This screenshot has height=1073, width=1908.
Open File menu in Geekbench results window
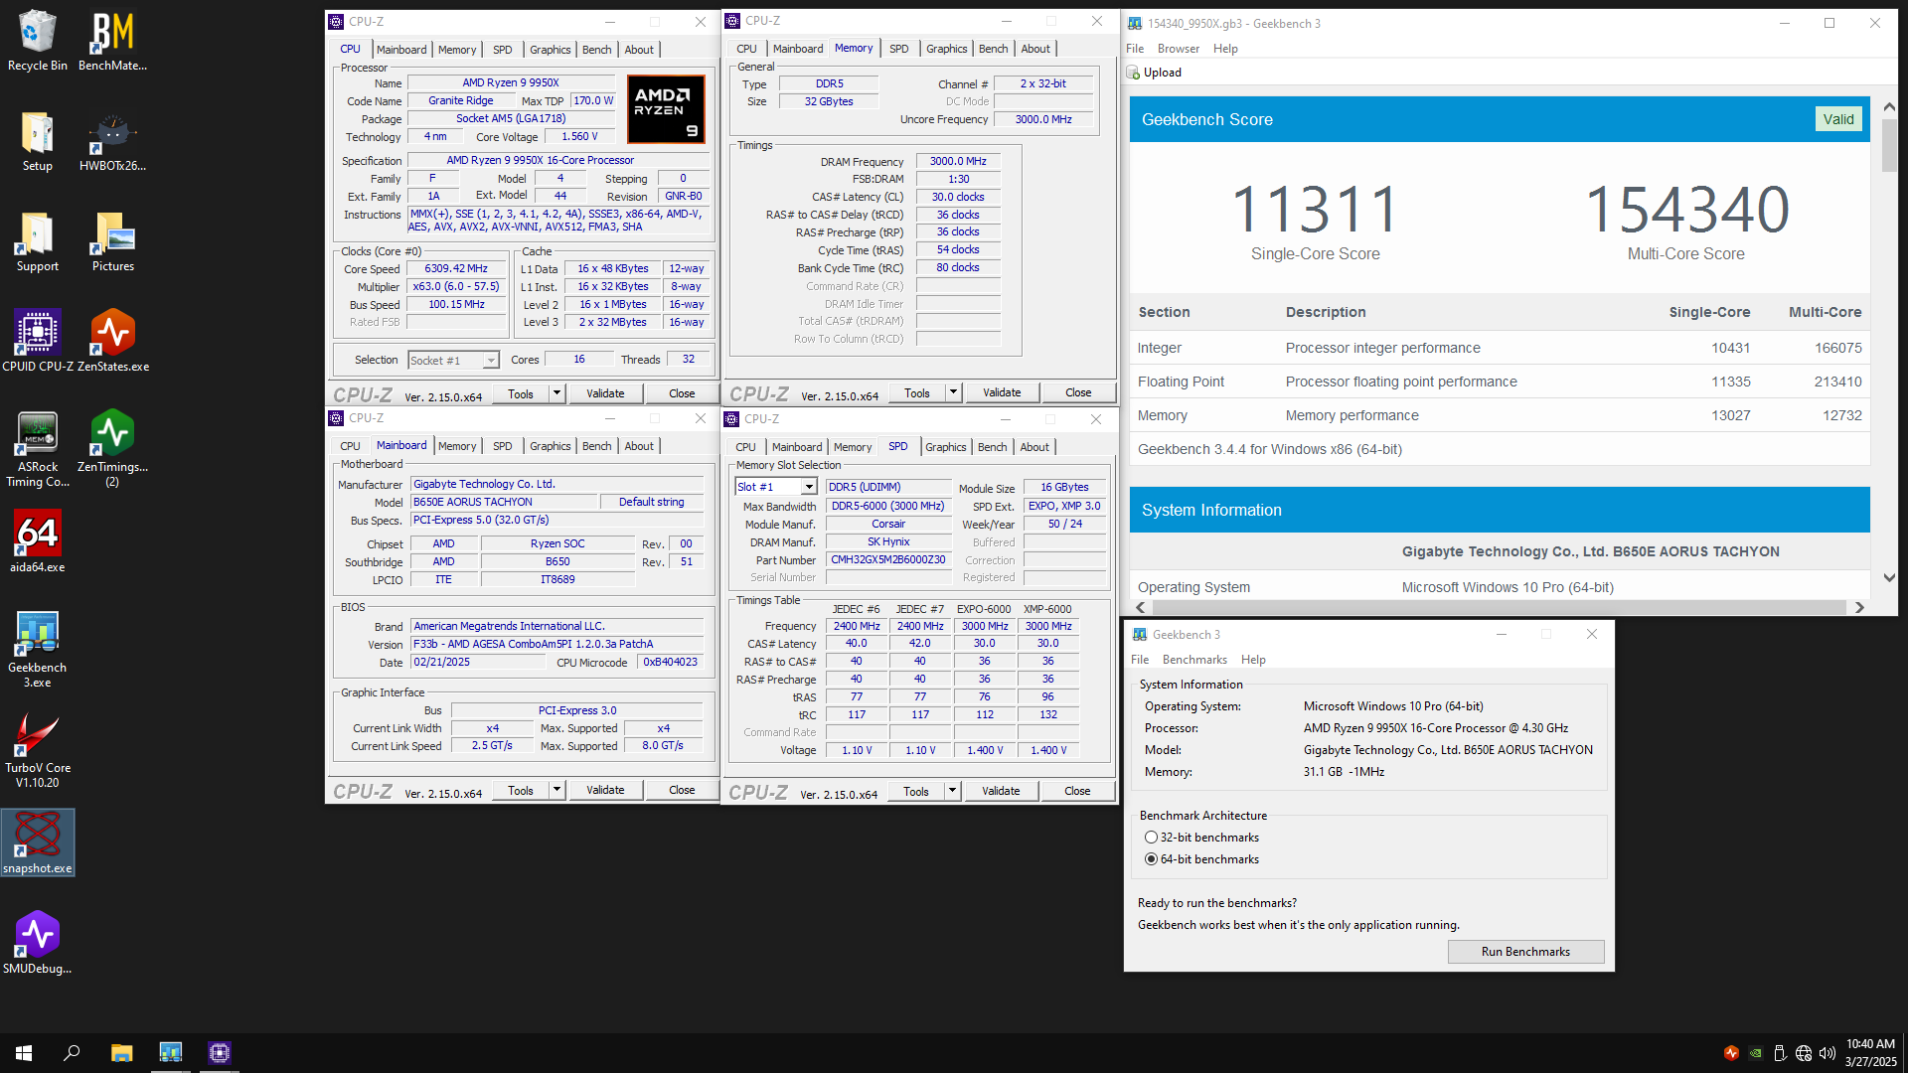click(1135, 49)
